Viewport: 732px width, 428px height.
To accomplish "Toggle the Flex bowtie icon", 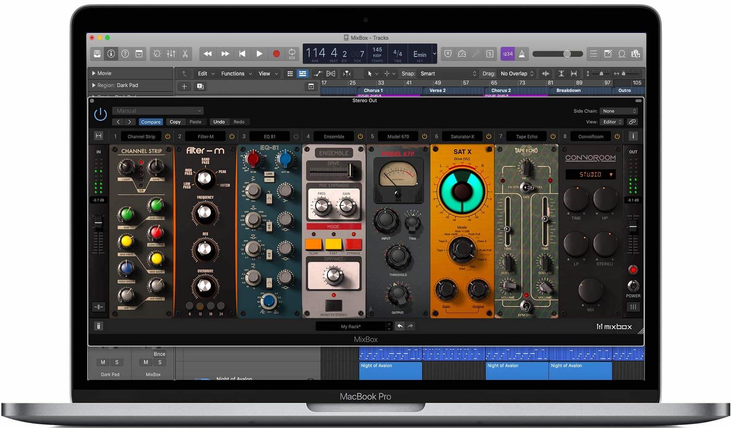I will tap(331, 74).
